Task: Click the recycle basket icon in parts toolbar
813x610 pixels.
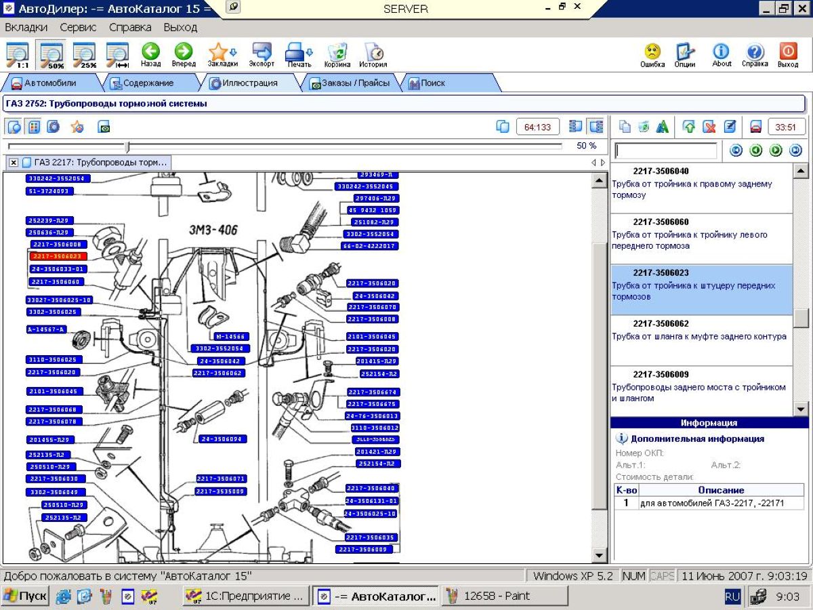Action: (x=644, y=127)
